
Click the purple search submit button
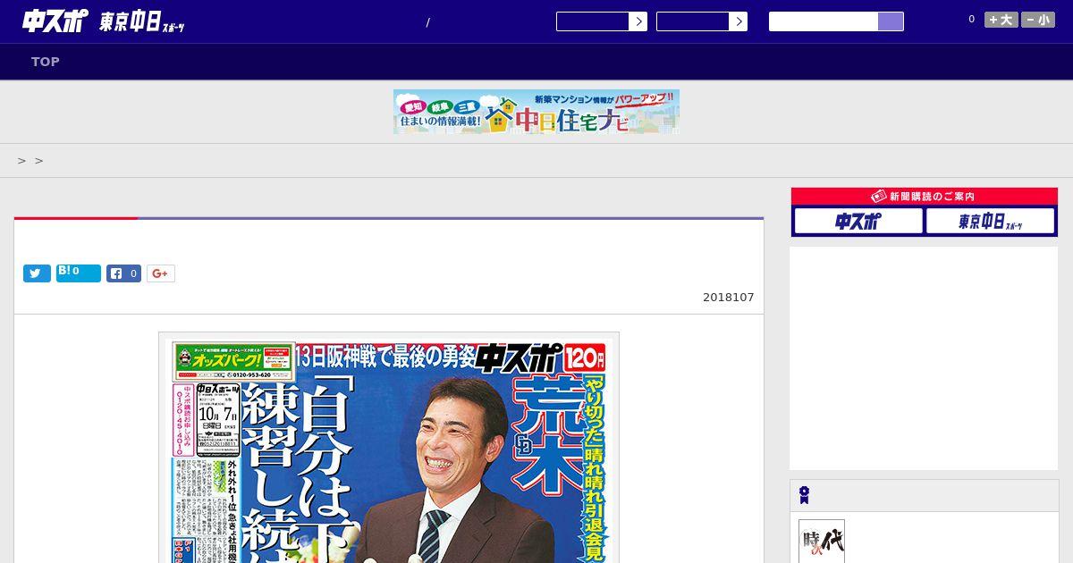(x=891, y=21)
